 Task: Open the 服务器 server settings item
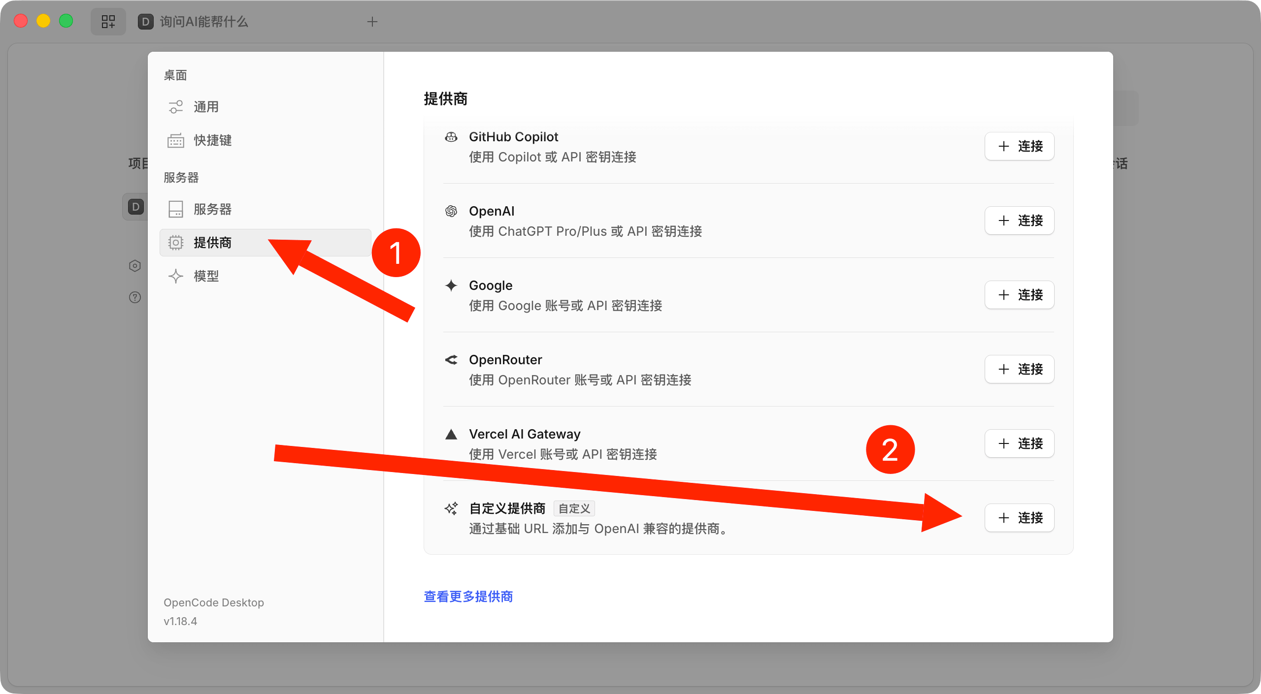pos(265,209)
